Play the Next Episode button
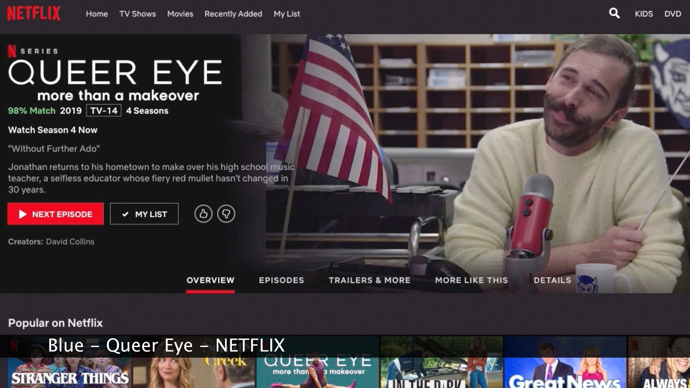 pyautogui.click(x=55, y=214)
